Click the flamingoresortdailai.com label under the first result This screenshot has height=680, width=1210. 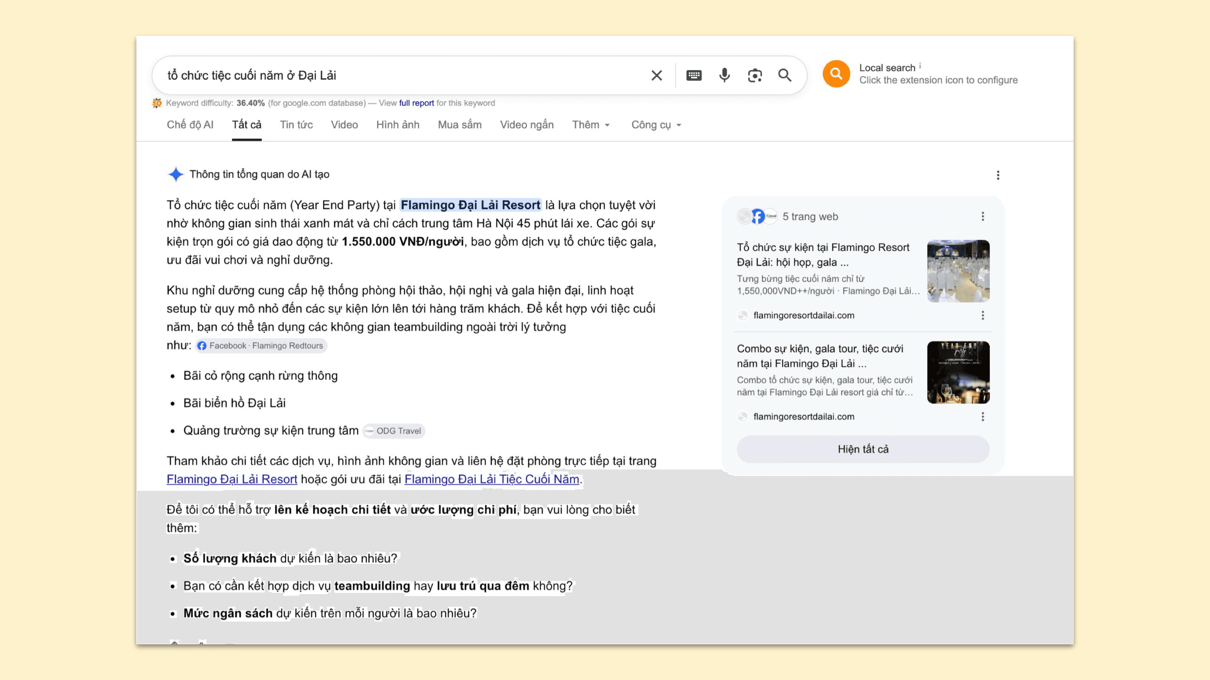pos(804,315)
